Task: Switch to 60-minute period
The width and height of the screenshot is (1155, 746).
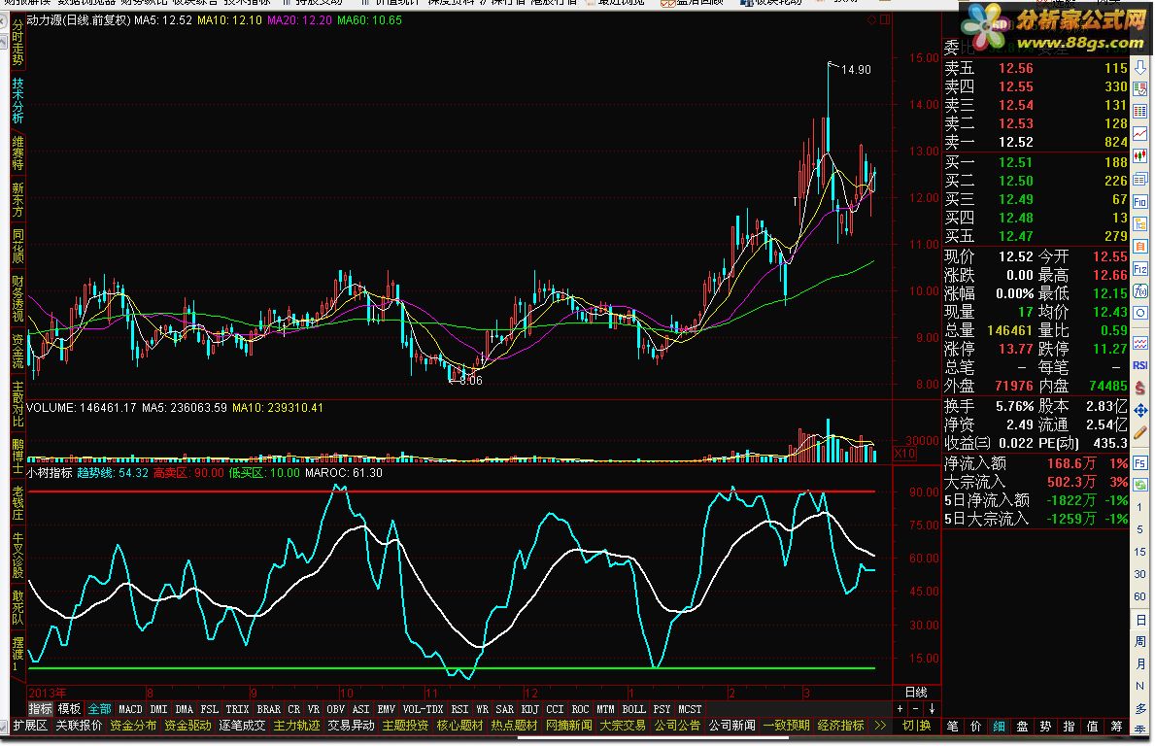Action: tap(1140, 595)
